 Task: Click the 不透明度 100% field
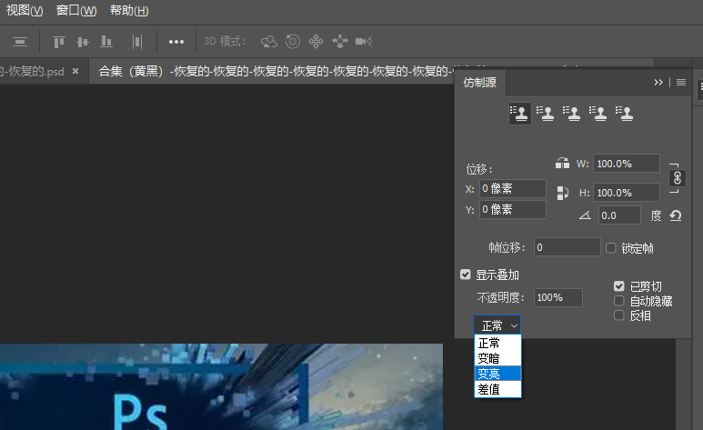pos(558,297)
